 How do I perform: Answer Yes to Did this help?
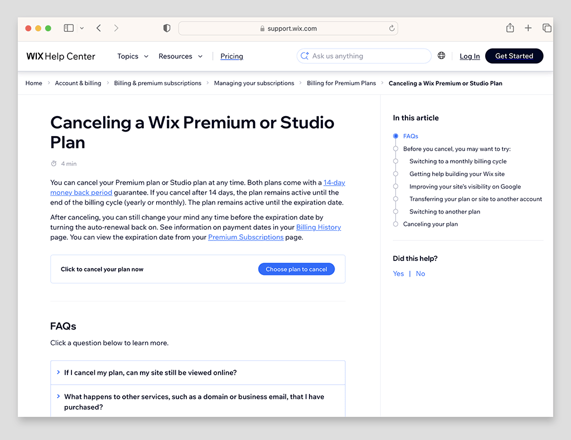(x=398, y=274)
